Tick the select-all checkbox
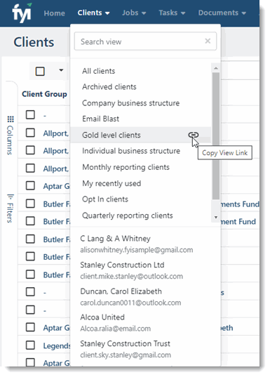This screenshot has height=377, width=270. [x=40, y=71]
